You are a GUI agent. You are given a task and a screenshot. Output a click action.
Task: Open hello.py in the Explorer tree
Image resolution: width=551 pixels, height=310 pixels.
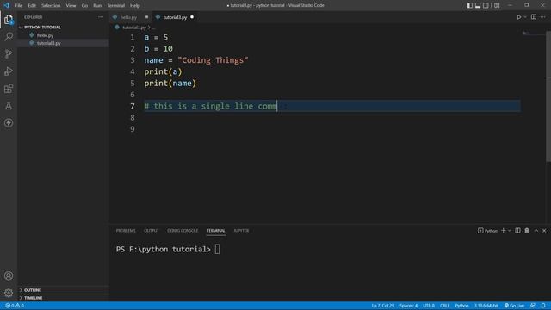pyautogui.click(x=45, y=35)
